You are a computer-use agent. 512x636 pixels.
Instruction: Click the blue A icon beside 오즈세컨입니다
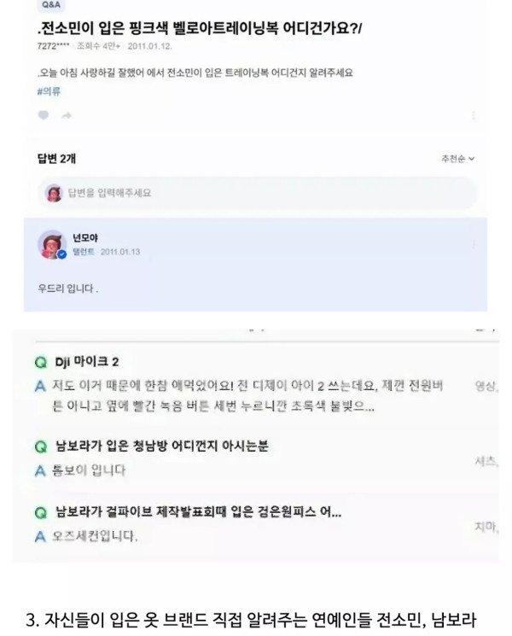click(39, 536)
